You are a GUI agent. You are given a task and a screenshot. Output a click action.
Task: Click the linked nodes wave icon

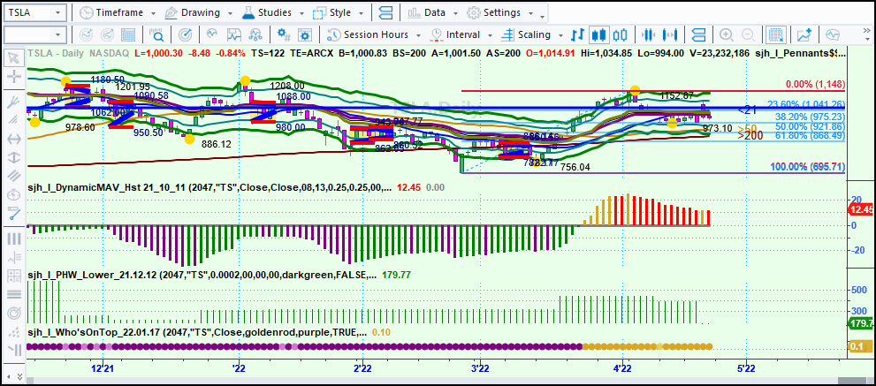(x=255, y=34)
